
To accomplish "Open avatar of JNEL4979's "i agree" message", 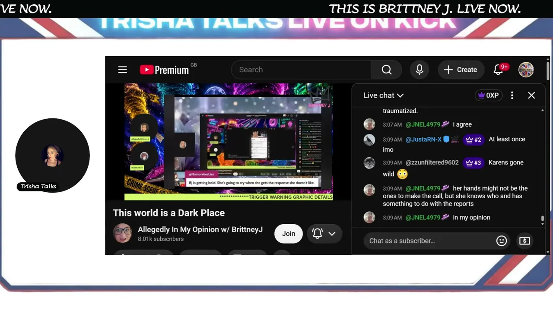I will 369,124.
